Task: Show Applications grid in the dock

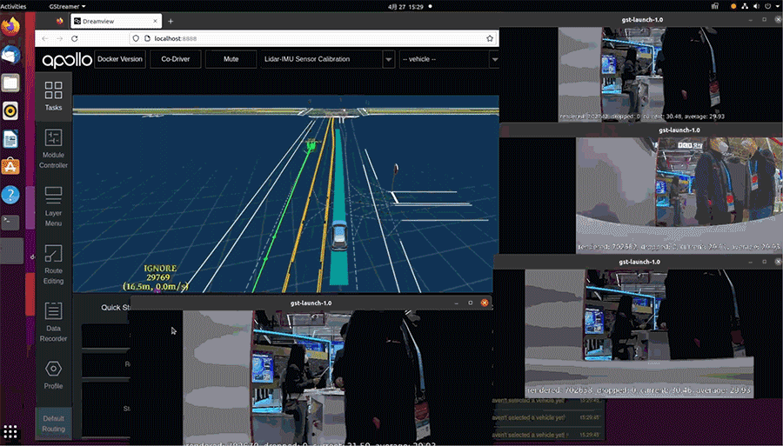Action: (x=10, y=431)
